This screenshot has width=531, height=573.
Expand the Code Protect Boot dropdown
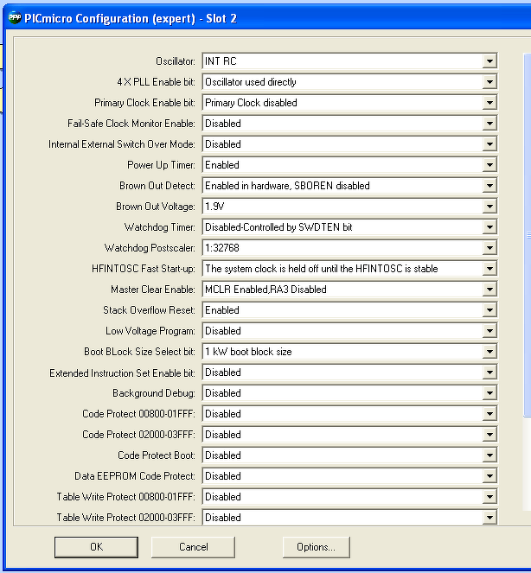[349, 455]
